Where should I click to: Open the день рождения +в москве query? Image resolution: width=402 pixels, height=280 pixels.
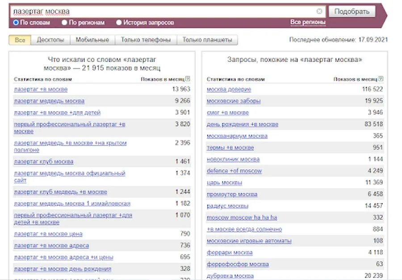point(243,124)
